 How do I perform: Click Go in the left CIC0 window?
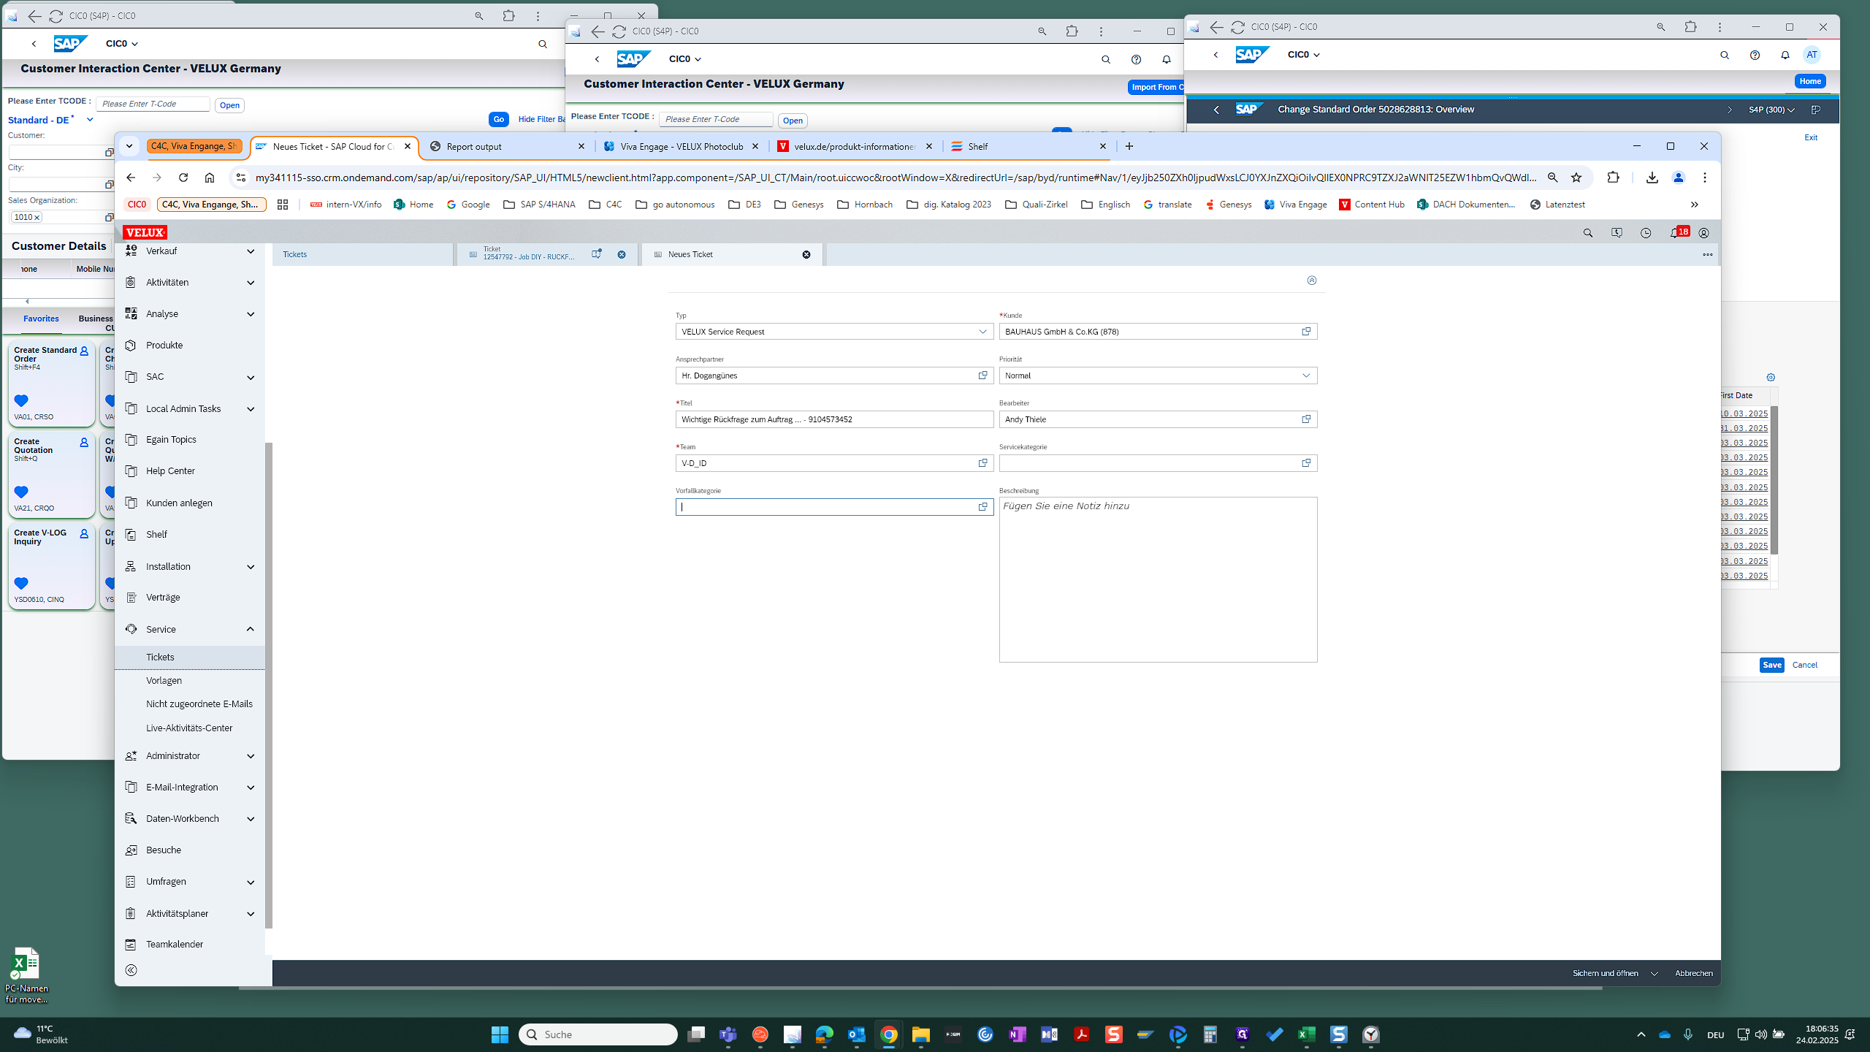(x=498, y=120)
